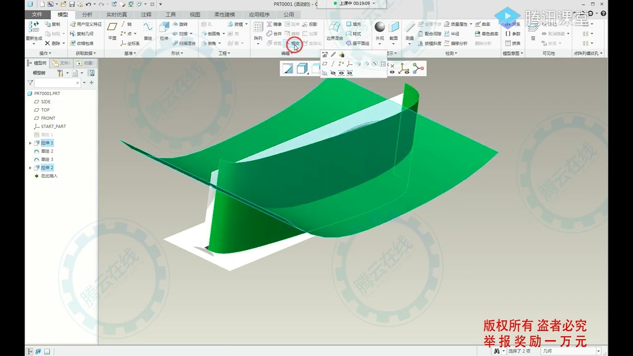This screenshot has width=633, height=356.
Task: Click 复制几何 (Copy Geometry)
Action: 82,34
